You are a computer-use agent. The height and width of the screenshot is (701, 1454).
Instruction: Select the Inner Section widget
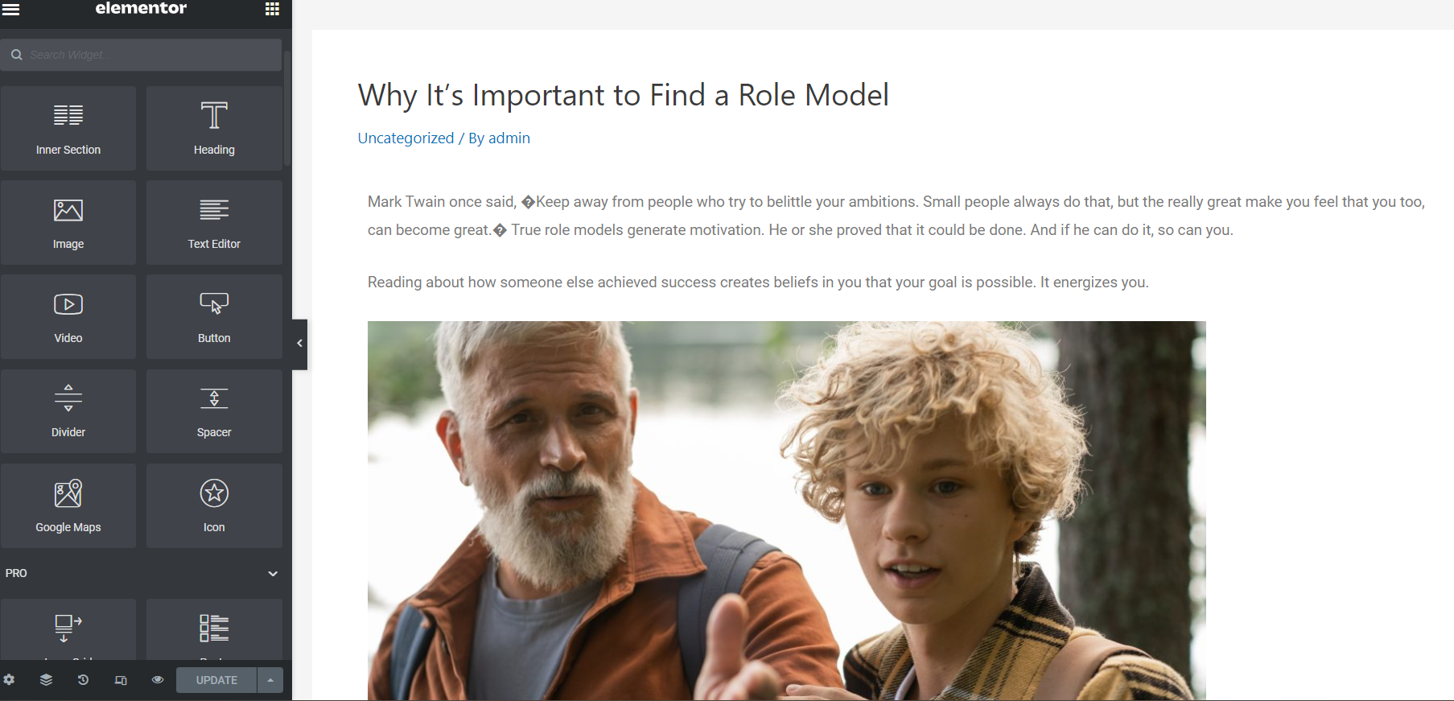[68, 129]
